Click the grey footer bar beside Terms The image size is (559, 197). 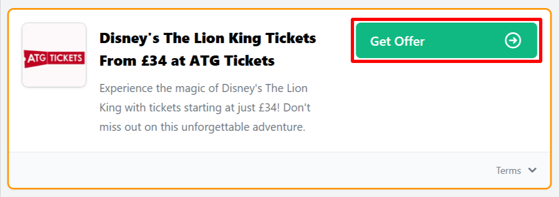250,170
